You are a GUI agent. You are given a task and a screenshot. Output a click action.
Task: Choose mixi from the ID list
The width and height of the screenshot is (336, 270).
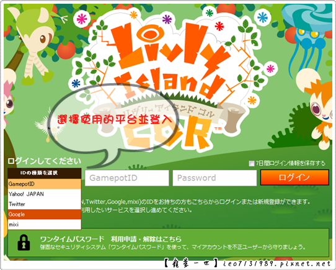click(x=45, y=225)
